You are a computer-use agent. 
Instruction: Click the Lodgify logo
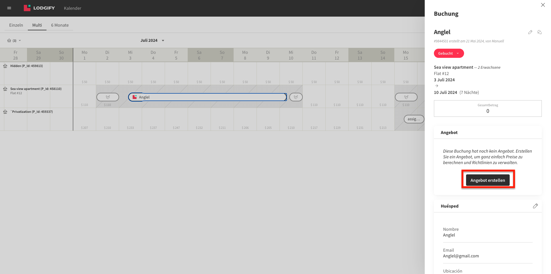39,8
